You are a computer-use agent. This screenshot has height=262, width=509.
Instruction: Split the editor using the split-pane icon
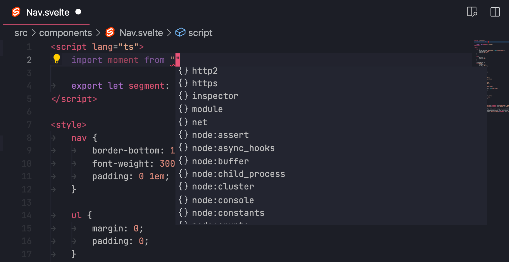click(495, 12)
